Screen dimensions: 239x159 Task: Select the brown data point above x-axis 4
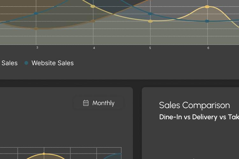tap(93, 21)
